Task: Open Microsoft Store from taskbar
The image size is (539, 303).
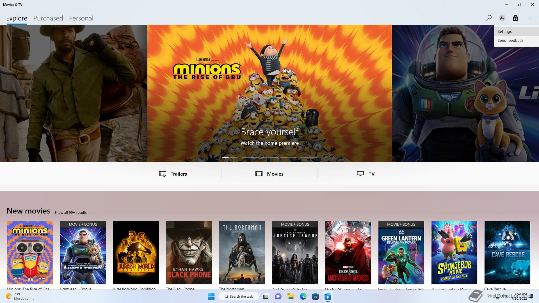Action: tap(315, 296)
